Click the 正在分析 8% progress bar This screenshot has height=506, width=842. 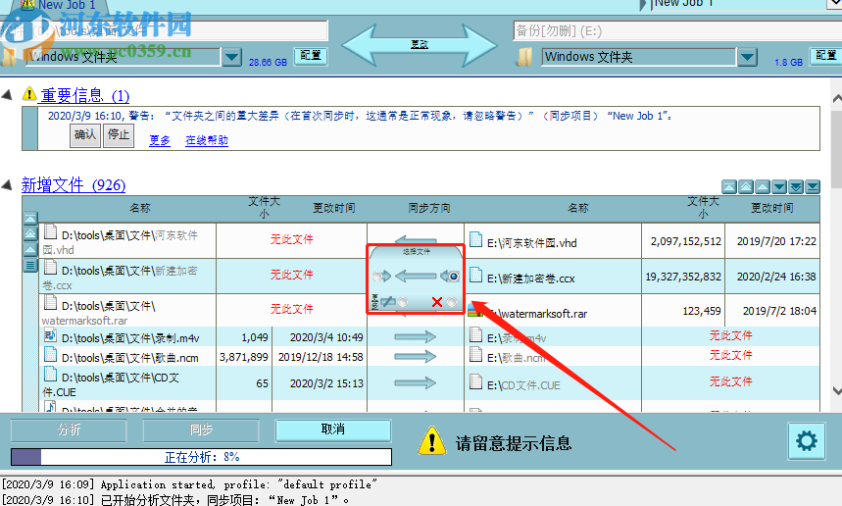201,457
